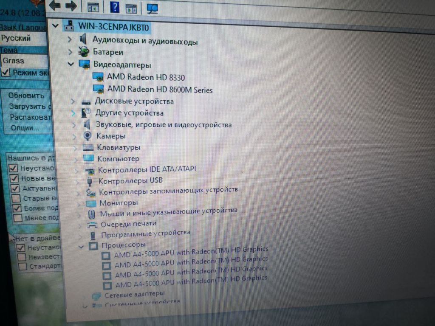The width and height of the screenshot is (435, 326).
Task: Uncheck the Актуальн… checkbox
Action: point(15,188)
